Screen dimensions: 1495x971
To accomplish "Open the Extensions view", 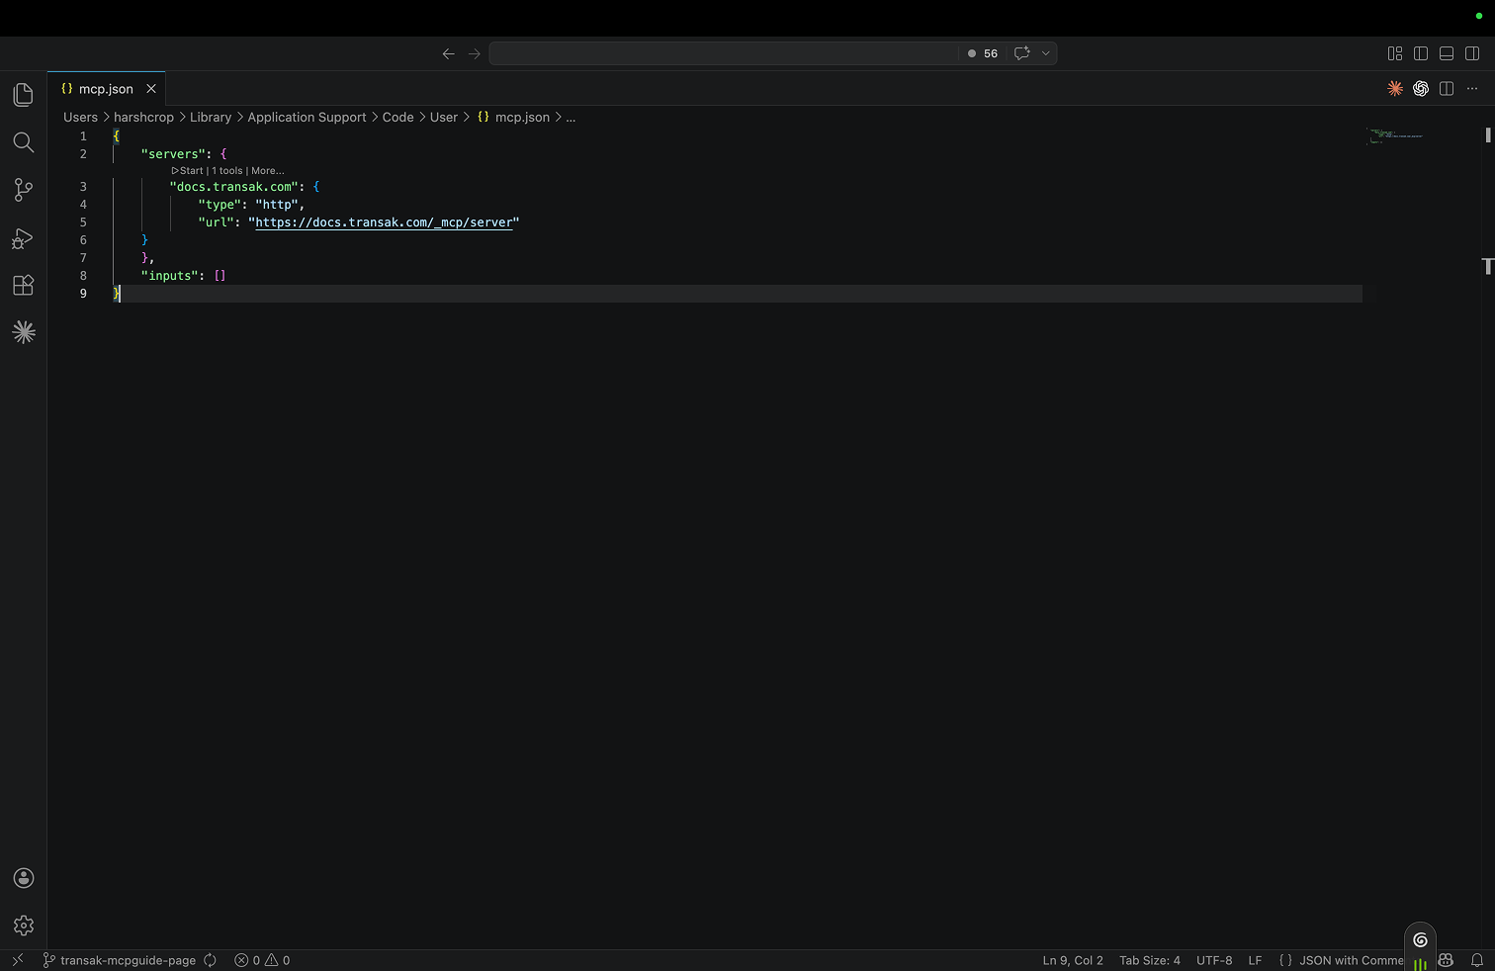I will point(23,285).
